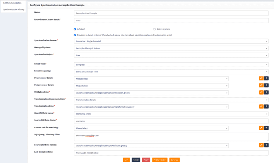
Task: Add a new Custom rule for matching
Action: click(x=266, y=128)
